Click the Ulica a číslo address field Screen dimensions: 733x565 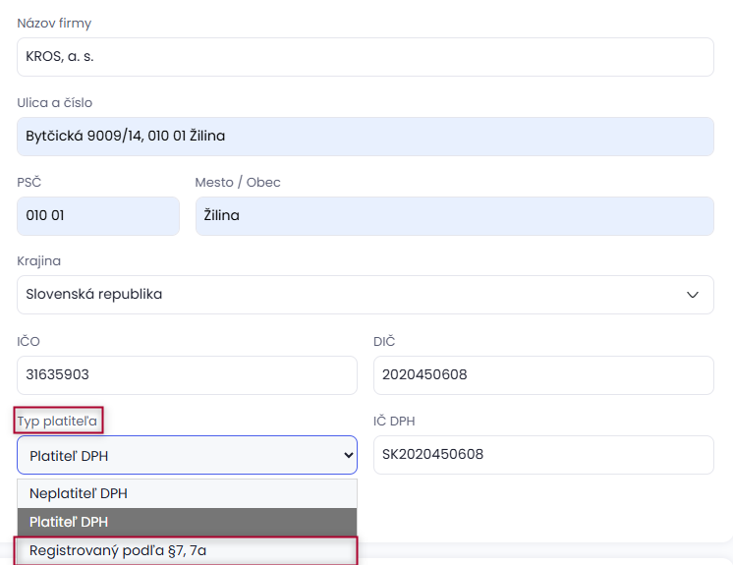click(x=364, y=137)
